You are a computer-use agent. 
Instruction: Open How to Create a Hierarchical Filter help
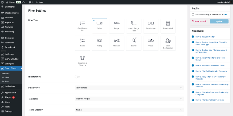pos(211,43)
